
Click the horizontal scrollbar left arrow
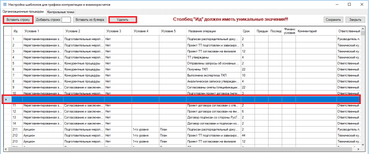coord(6,149)
